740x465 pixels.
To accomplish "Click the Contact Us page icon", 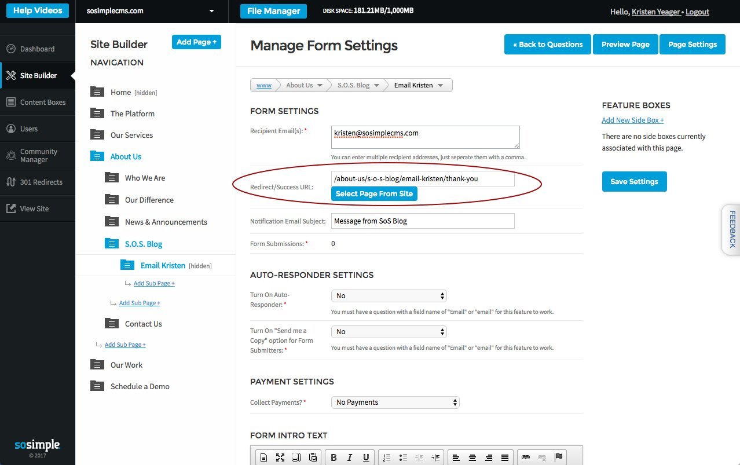I will pos(112,324).
